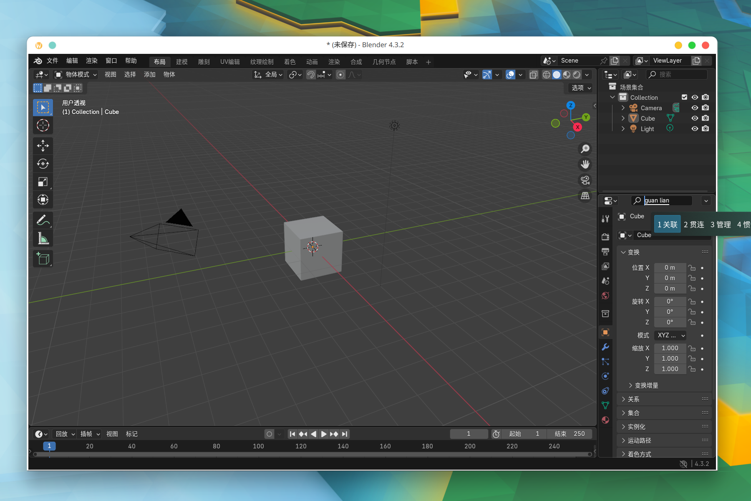Hide the Cube object in viewport

(695, 118)
